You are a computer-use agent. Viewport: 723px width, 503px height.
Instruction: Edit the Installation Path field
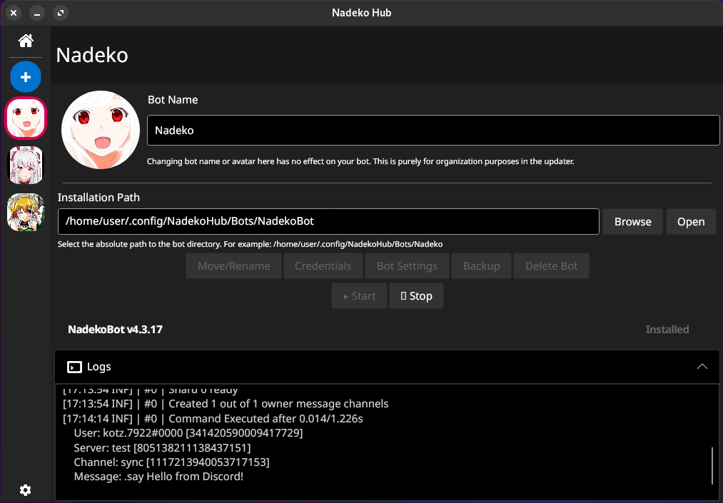328,221
